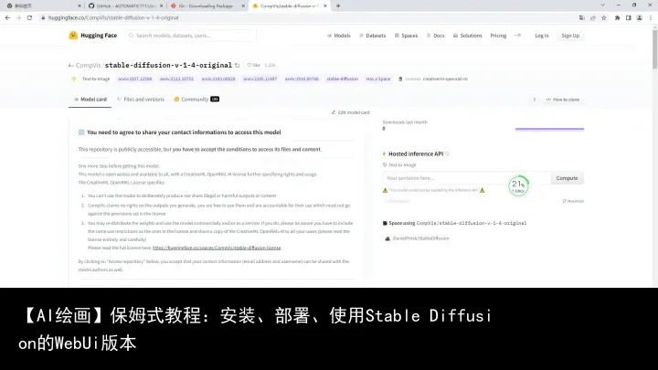Viewport: 658px width, 370px height.
Task: Open Docs in the top navigation
Action: (435, 36)
